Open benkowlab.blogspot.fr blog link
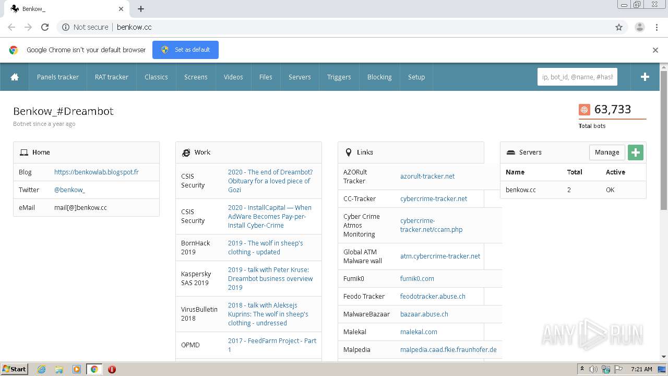The width and height of the screenshot is (668, 376). 97,172
